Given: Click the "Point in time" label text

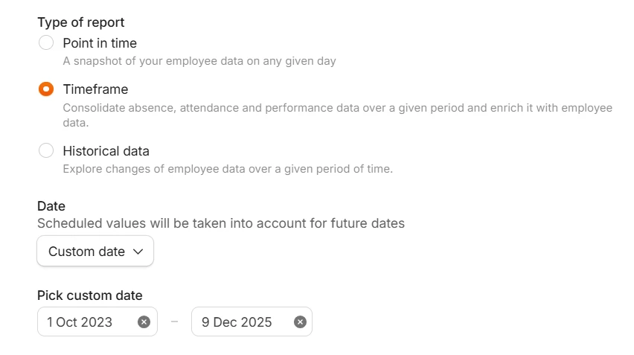Looking at the screenshot, I should tap(100, 43).
